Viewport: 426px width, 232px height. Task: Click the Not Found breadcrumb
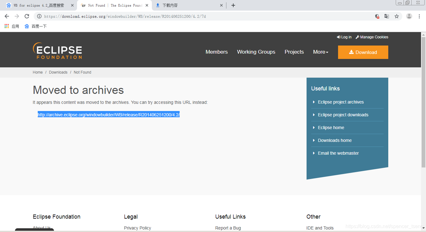point(82,72)
